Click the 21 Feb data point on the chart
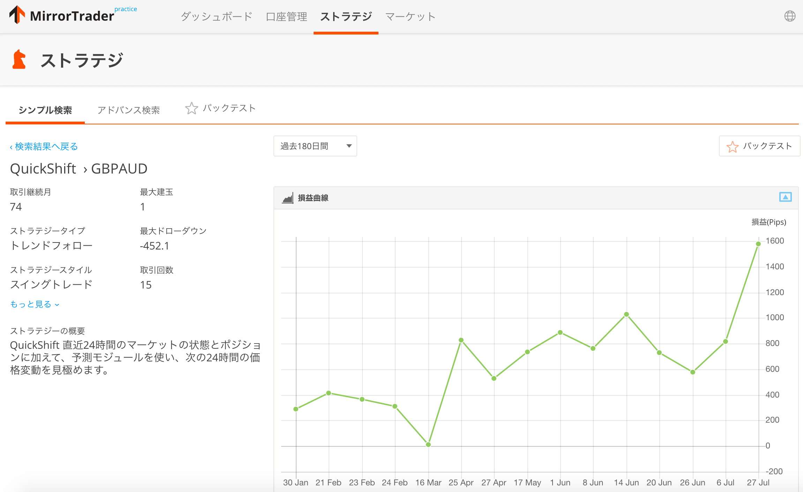 [x=329, y=393]
